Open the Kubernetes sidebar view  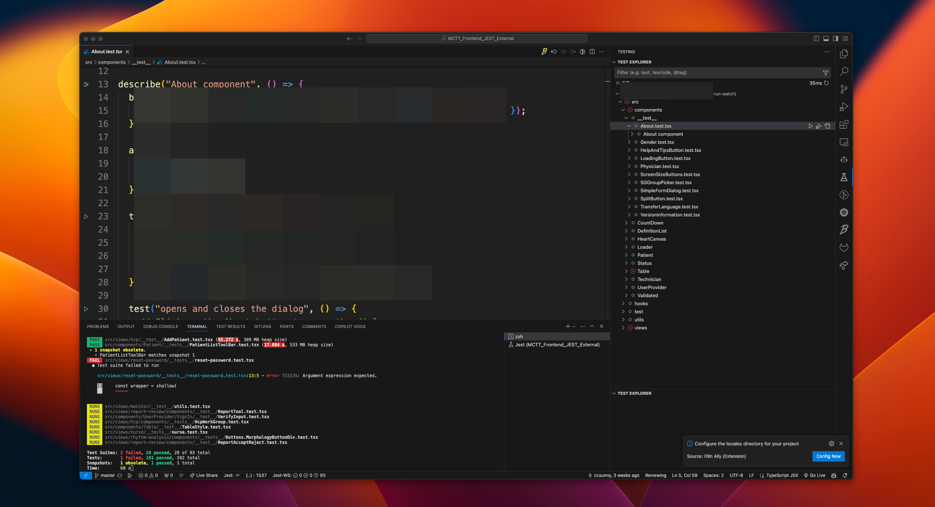click(x=844, y=212)
